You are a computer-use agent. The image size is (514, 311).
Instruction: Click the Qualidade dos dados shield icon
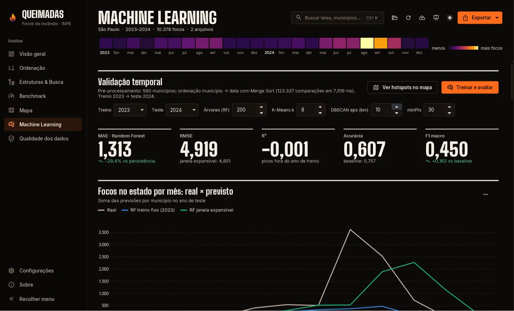[x=12, y=139]
